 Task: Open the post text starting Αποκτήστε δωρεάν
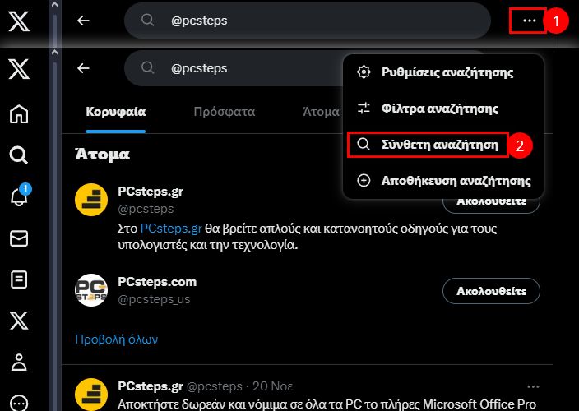327,404
